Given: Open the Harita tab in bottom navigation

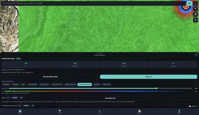Looking at the screenshot, I should (x=20, y=112).
